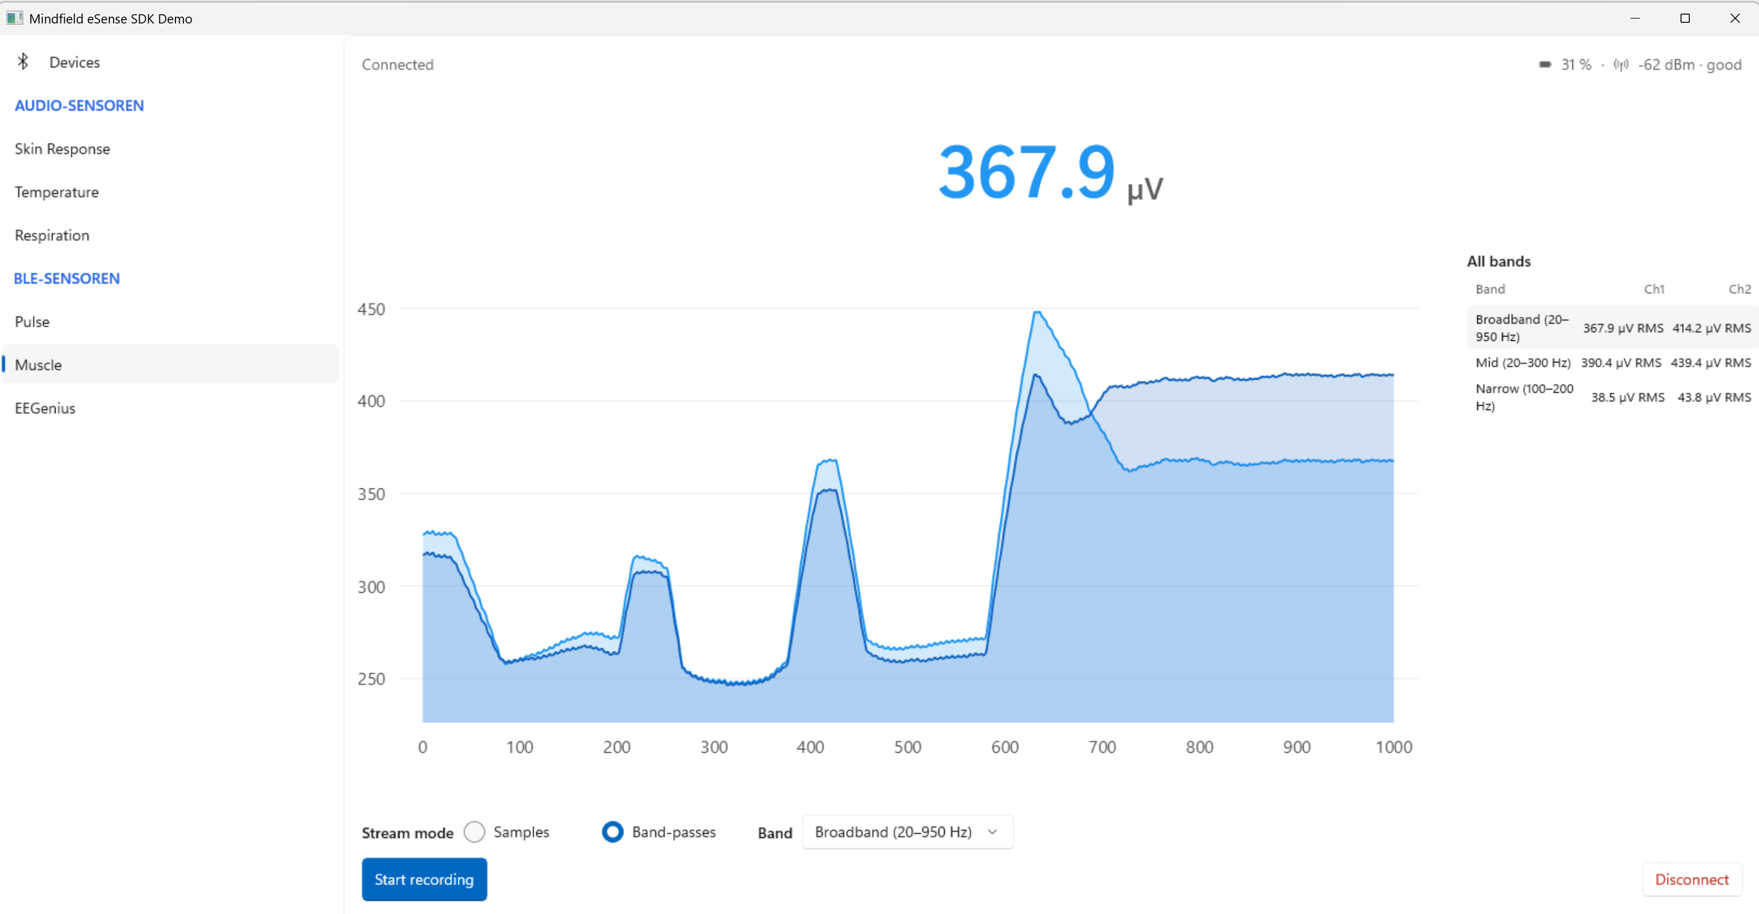Image resolution: width=1759 pixels, height=914 pixels.
Task: Click the battery level icon
Action: [x=1545, y=65]
